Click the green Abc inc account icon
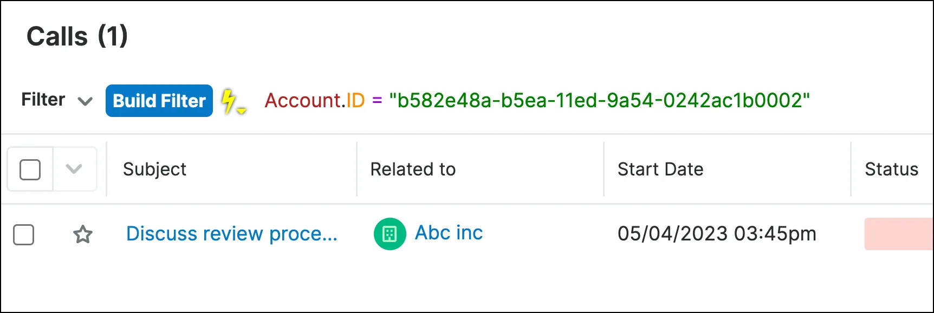934x313 pixels. [x=390, y=234]
